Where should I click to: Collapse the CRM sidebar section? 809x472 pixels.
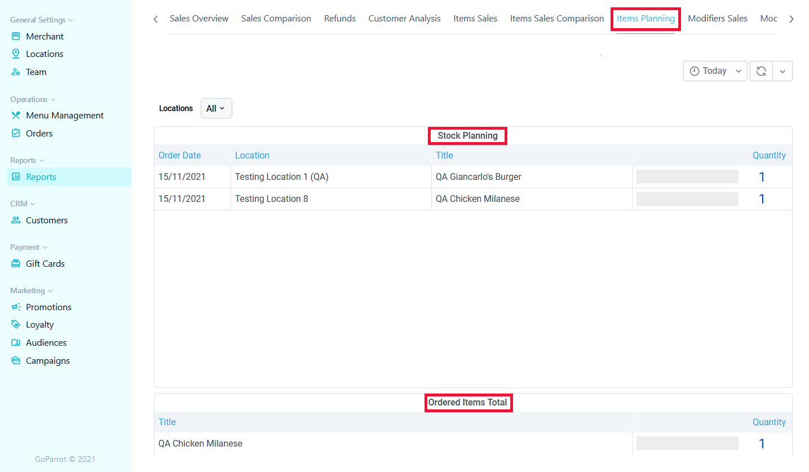(23, 204)
